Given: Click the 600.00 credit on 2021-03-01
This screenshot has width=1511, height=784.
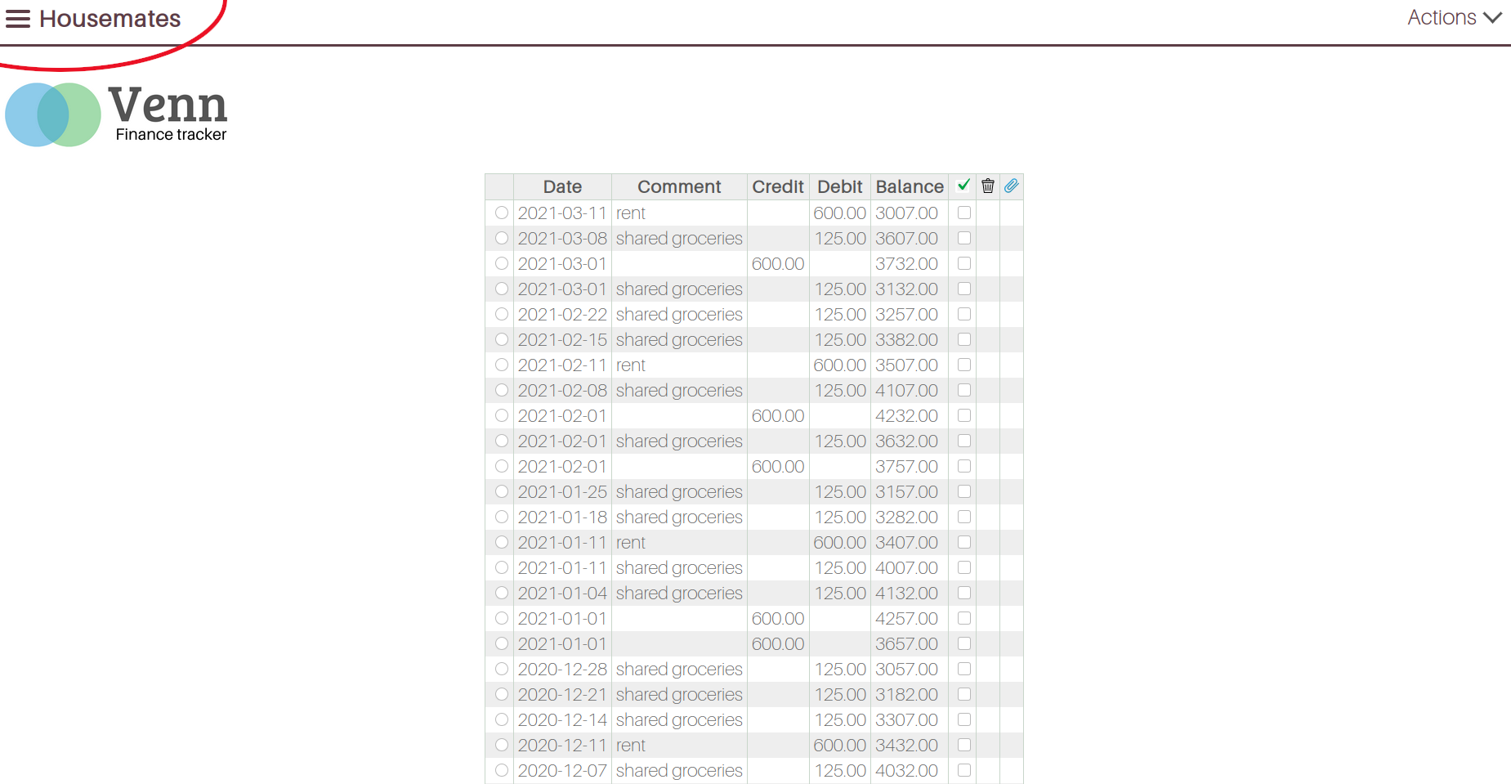Looking at the screenshot, I should (777, 264).
